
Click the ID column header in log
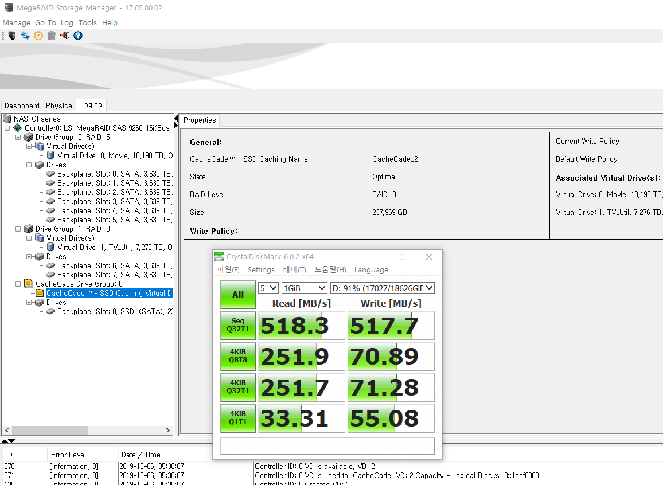tap(25, 455)
